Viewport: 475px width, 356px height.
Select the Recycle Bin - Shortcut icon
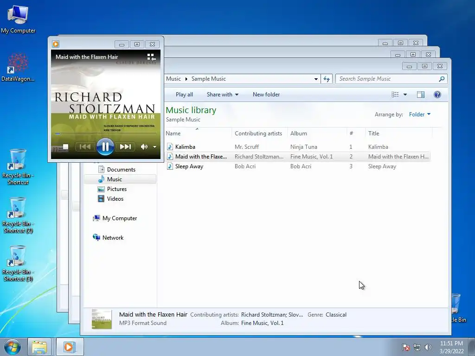[x=18, y=167]
